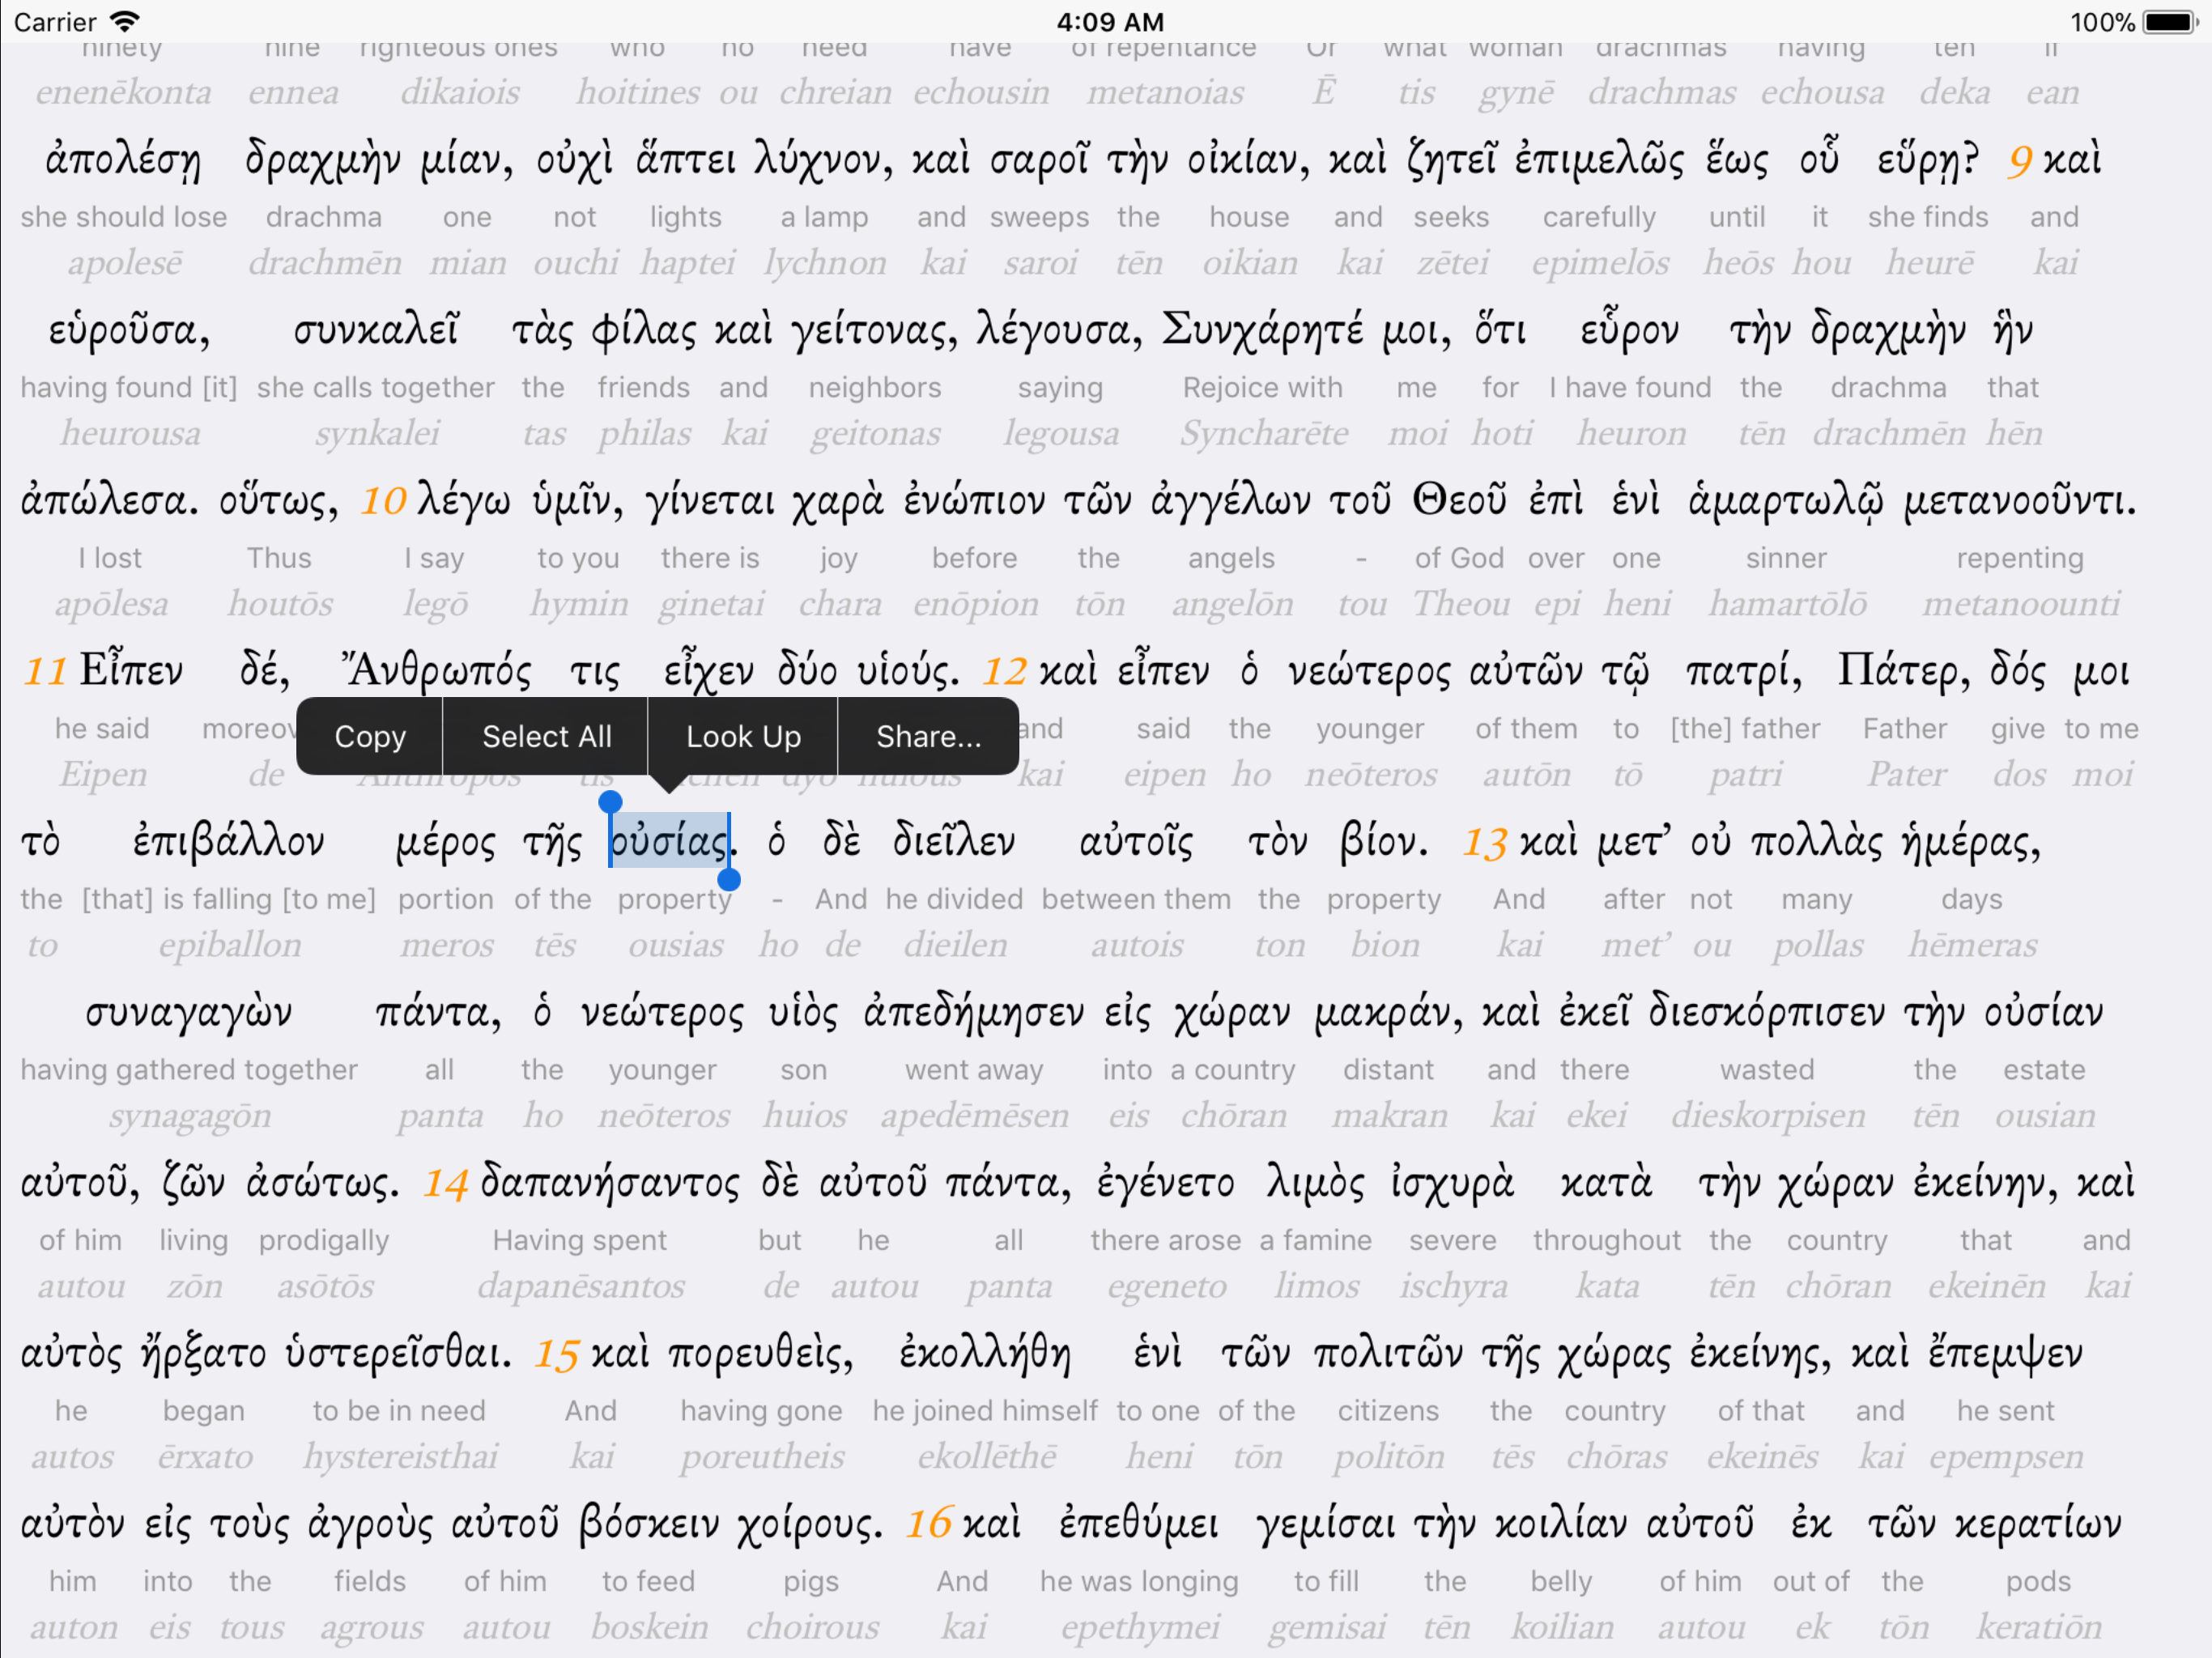Viewport: 2212px width, 1658px height.
Task: Tap orange verse number 12
Action: (x=1004, y=671)
